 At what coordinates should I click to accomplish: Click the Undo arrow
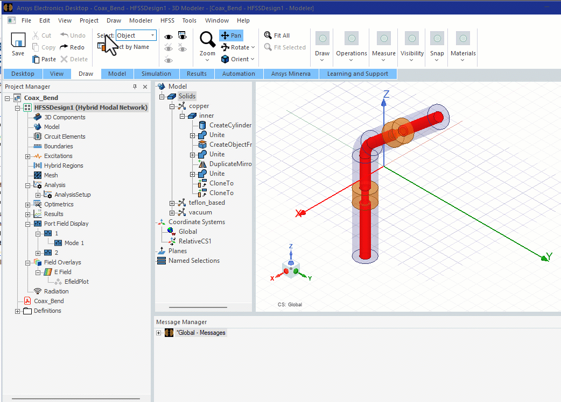65,35
